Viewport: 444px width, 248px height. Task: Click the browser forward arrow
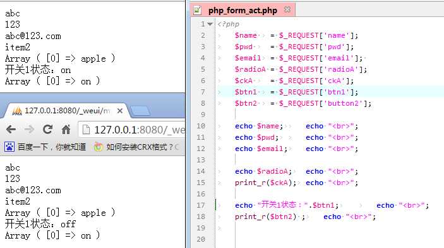[x=29, y=130]
